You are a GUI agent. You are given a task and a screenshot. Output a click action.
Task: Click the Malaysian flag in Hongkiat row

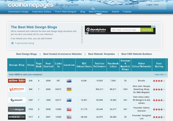pyautogui.click(x=69, y=117)
